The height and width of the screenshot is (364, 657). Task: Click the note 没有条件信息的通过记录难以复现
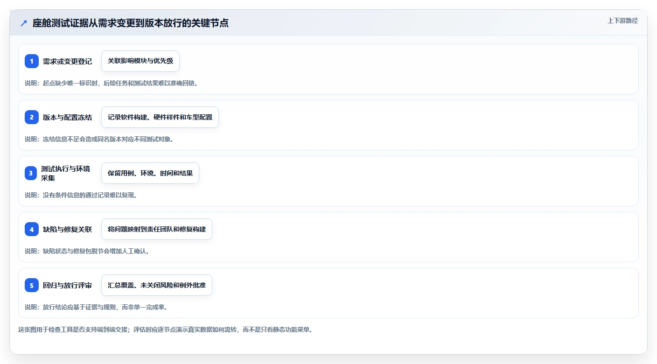pos(81,195)
